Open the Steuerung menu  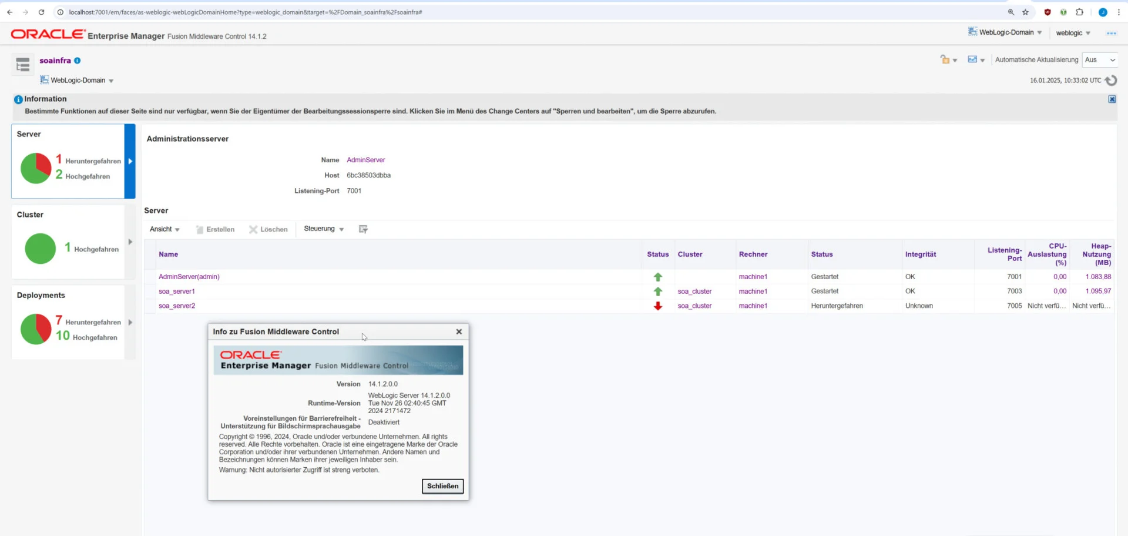[x=324, y=229]
